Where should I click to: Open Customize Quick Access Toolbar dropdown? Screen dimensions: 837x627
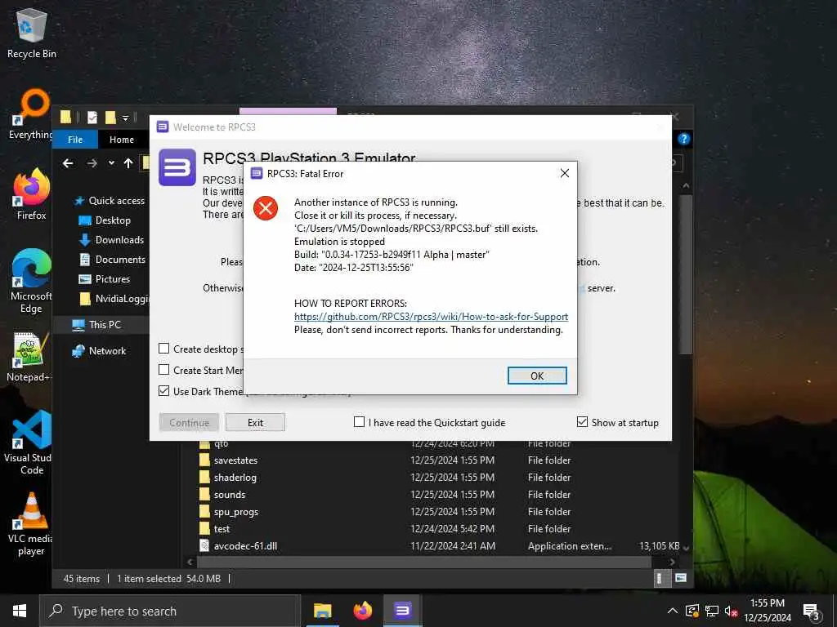click(x=125, y=118)
